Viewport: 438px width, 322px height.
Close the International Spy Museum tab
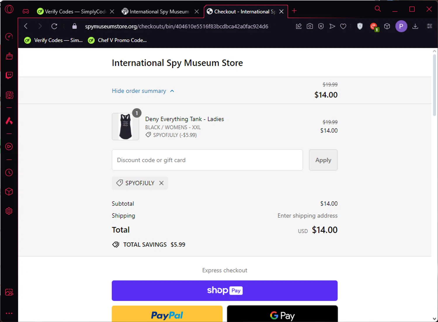[x=197, y=11]
